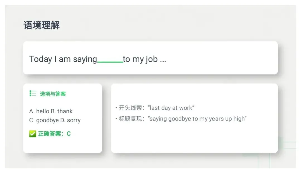
Task: Click the words 'Today I am saying'
Action: (x=63, y=59)
